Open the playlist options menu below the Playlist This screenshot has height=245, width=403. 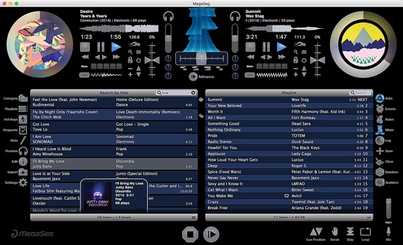click(369, 217)
